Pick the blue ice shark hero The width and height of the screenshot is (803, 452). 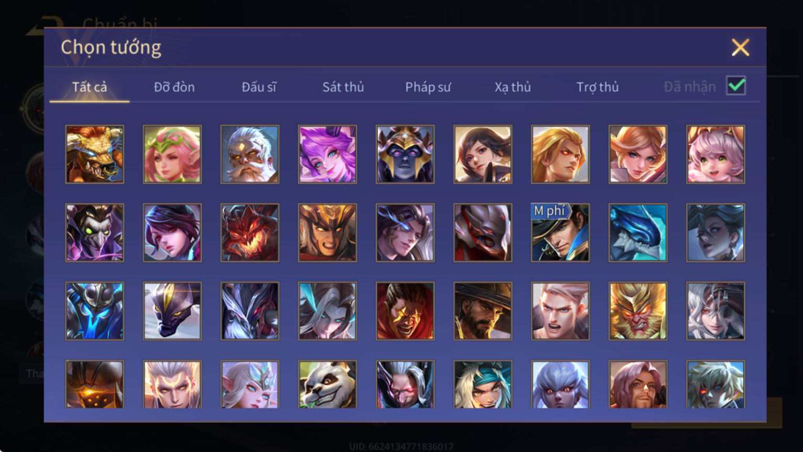click(638, 232)
